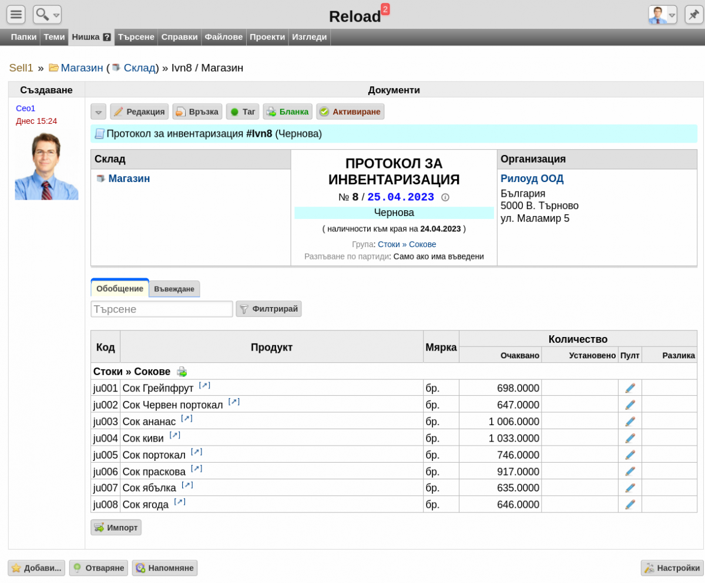The image size is (705, 583).
Task: Pin the page with pushpin icon
Action: [x=694, y=15]
